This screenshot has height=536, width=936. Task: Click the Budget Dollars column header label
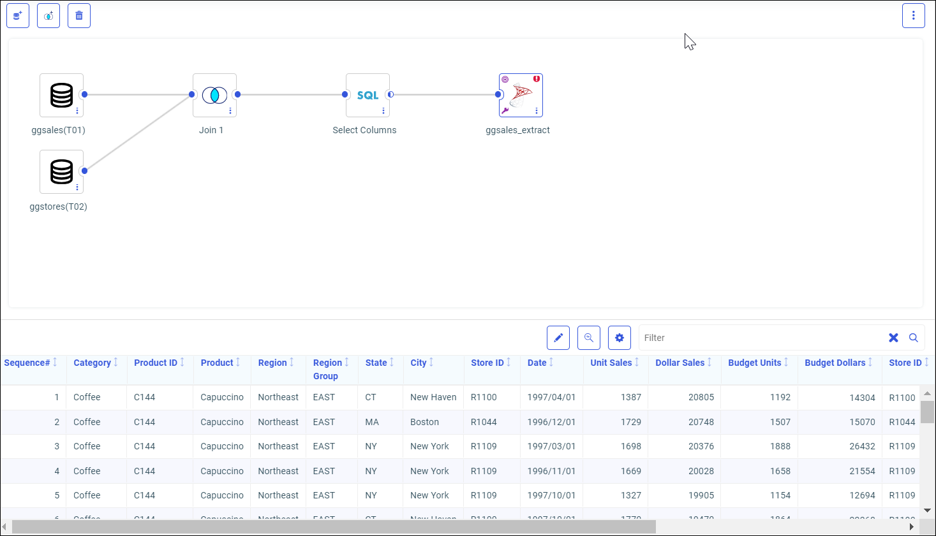(835, 363)
